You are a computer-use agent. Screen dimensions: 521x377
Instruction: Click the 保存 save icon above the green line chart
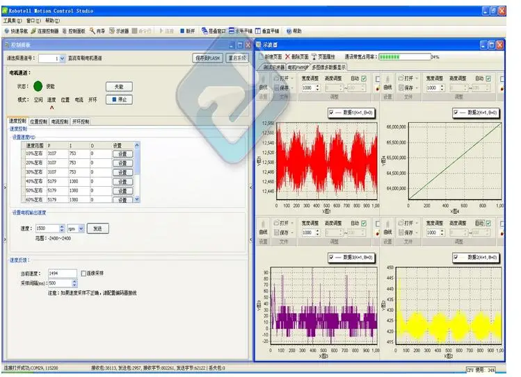point(401,88)
